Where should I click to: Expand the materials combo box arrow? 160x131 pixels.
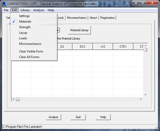58,30
